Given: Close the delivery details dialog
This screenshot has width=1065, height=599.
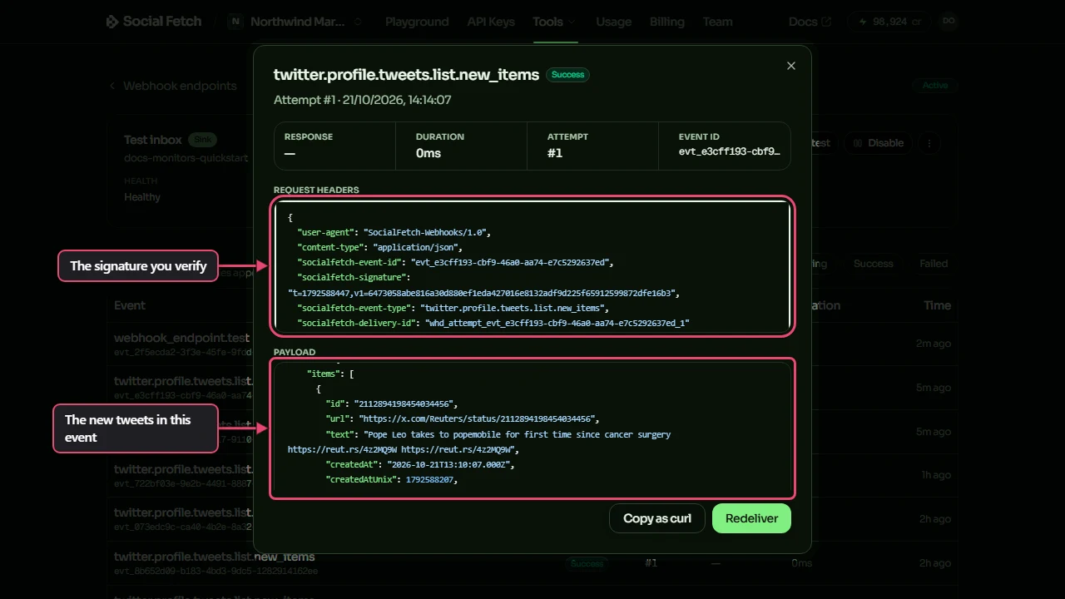Looking at the screenshot, I should click(x=791, y=66).
